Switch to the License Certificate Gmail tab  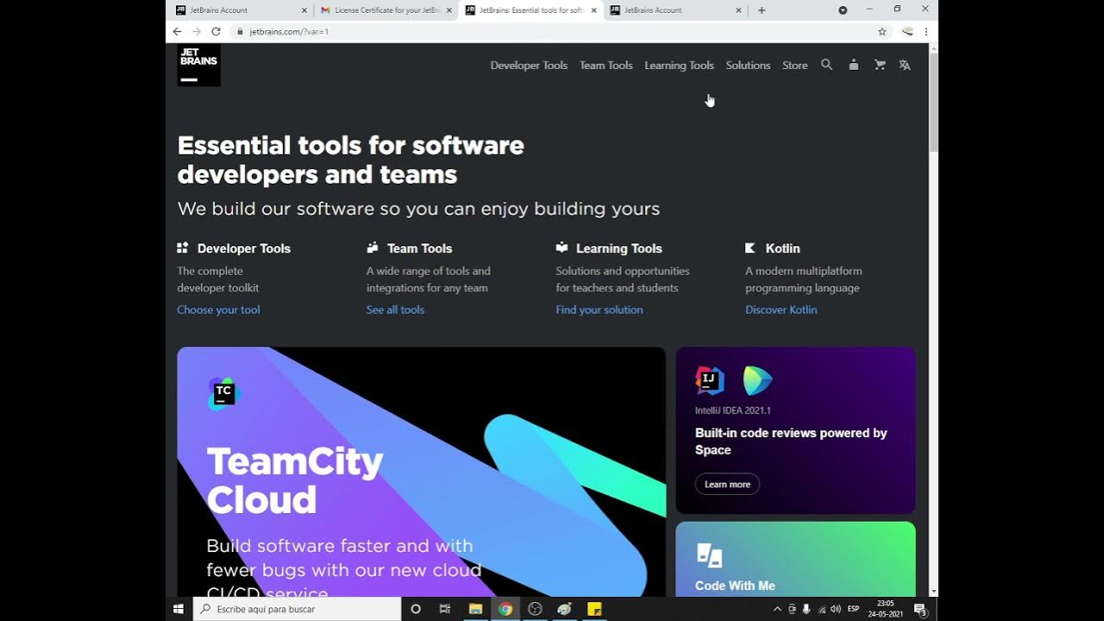[x=385, y=10]
